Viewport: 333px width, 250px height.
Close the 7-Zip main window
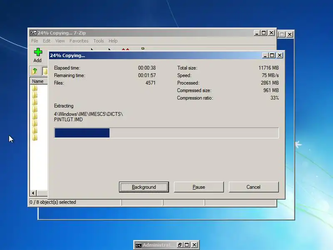[x=271, y=33]
